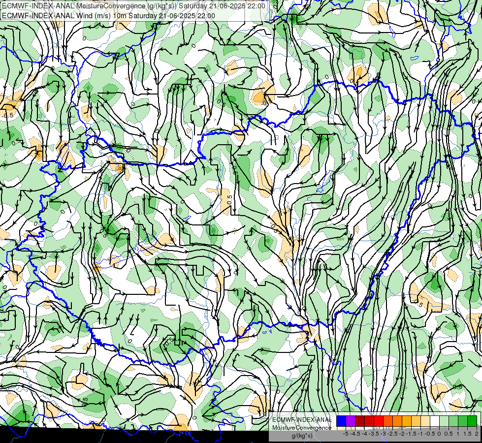Image resolution: width=482 pixels, height=443 pixels.
Task: Click the legend text MoistureConvergence
Action: [302, 428]
